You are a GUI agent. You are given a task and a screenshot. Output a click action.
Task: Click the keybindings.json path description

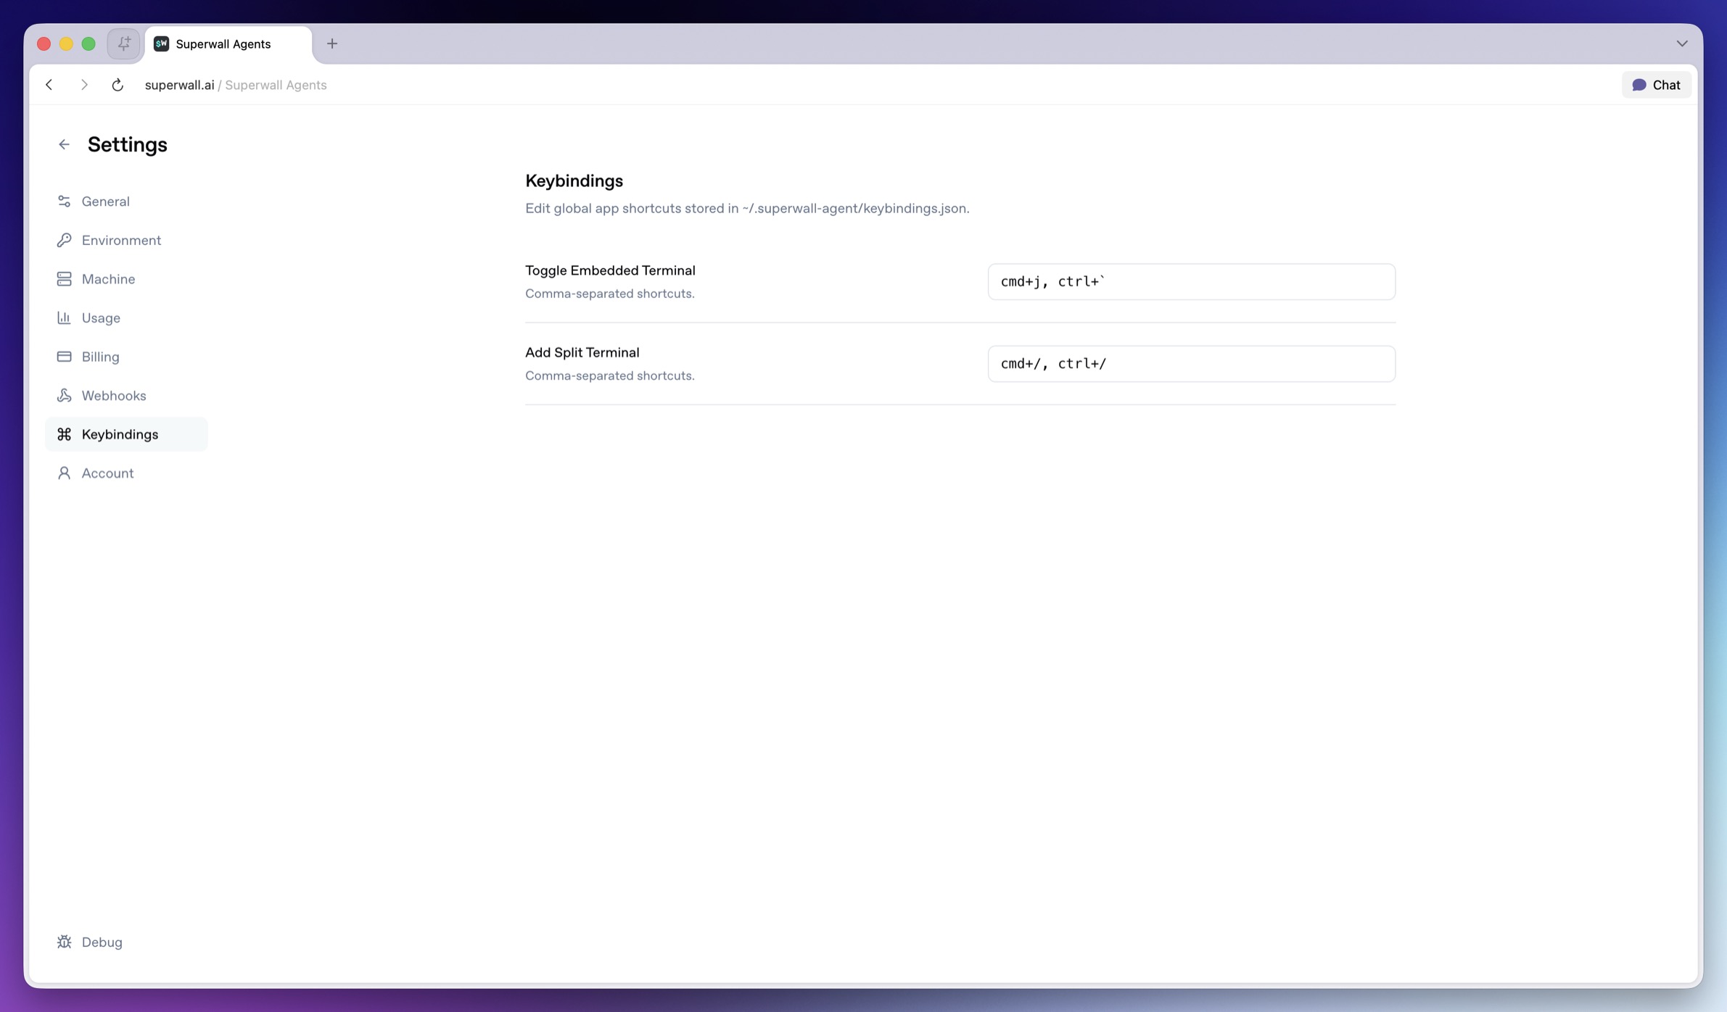click(x=747, y=209)
